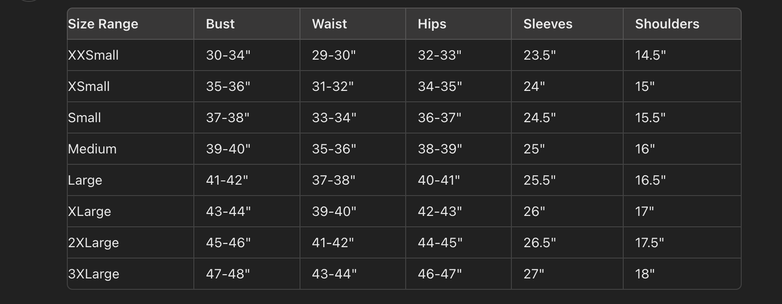
Task: Click the Bust column header
Action: point(220,24)
